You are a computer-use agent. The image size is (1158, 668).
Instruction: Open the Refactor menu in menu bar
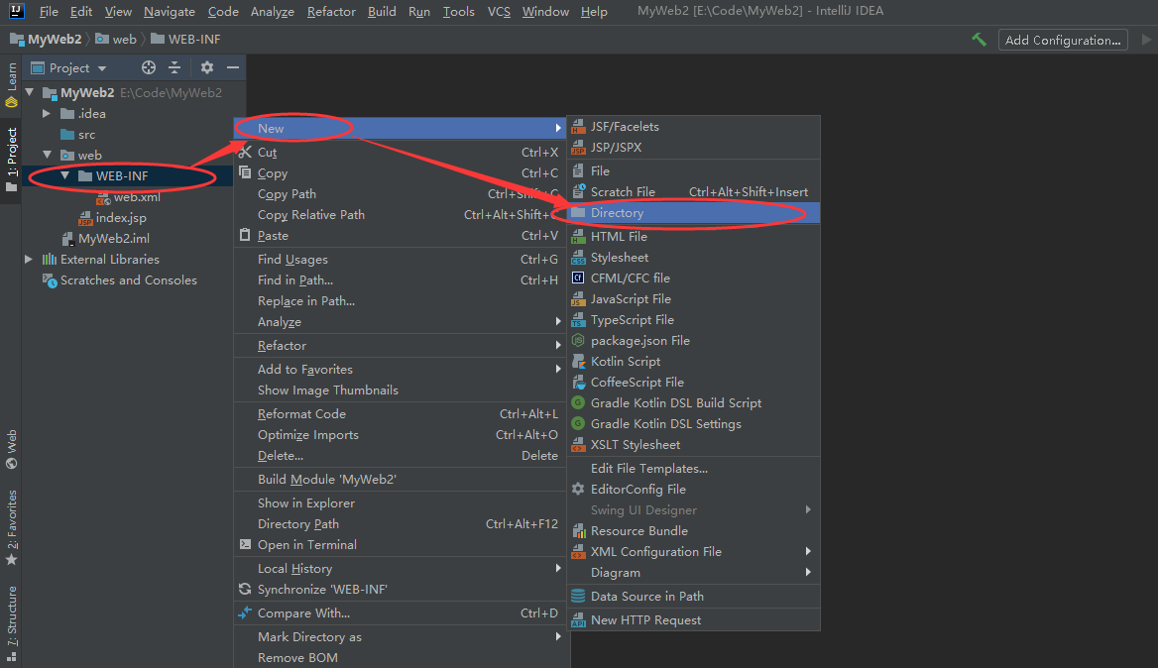coord(331,11)
